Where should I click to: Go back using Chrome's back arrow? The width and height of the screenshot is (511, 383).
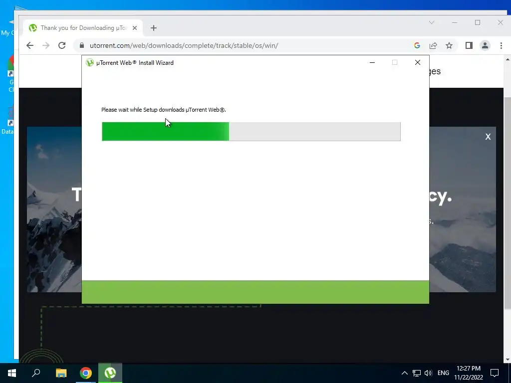click(29, 45)
